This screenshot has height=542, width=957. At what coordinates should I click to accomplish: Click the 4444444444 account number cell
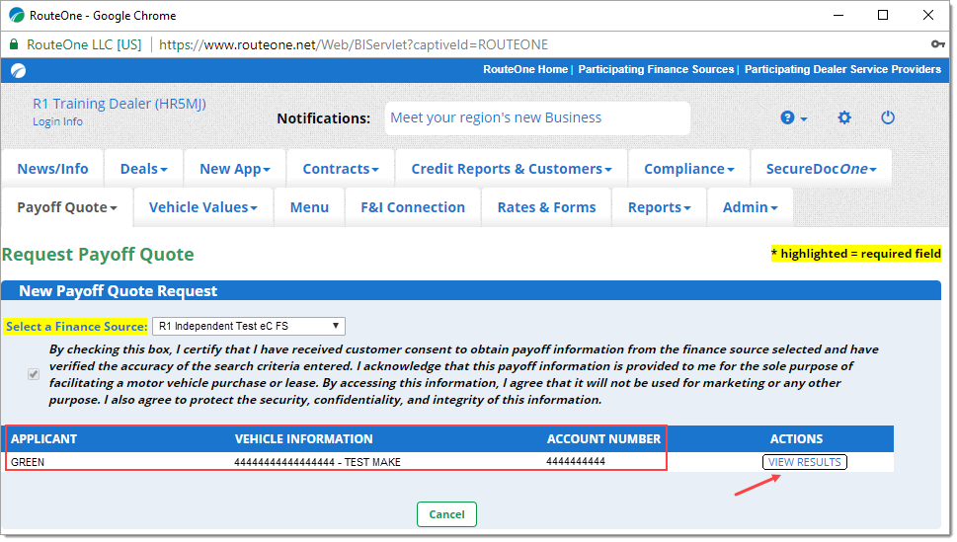click(576, 461)
